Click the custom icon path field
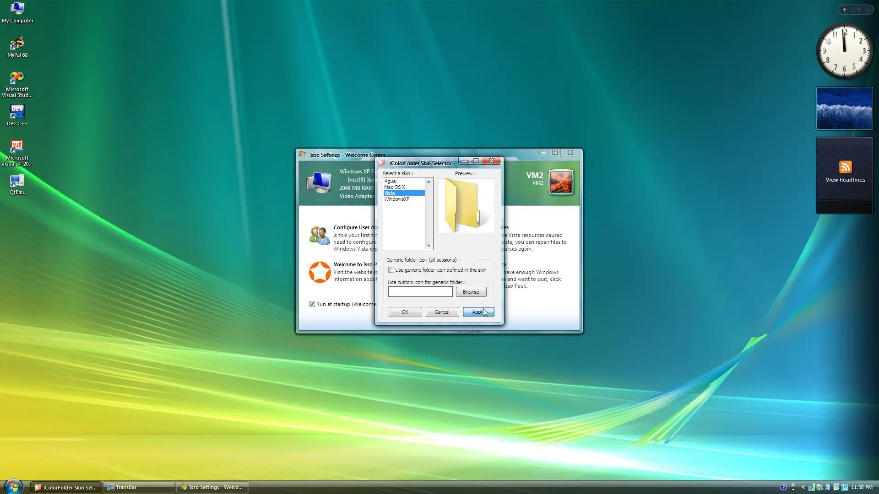The width and height of the screenshot is (879, 494). pos(420,292)
